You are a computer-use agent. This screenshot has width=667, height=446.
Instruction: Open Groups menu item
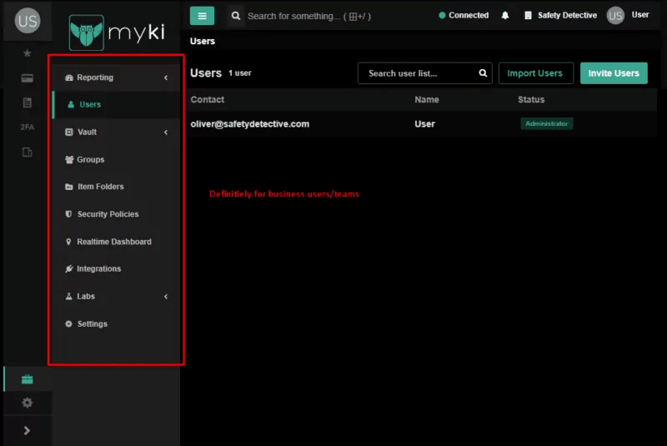[116, 160]
